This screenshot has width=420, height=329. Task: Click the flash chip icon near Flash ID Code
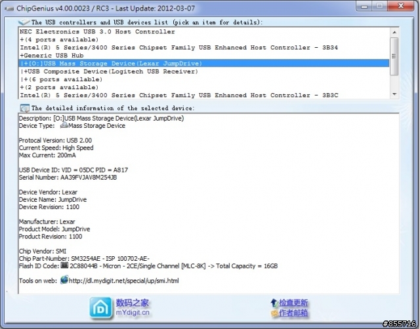point(64,265)
